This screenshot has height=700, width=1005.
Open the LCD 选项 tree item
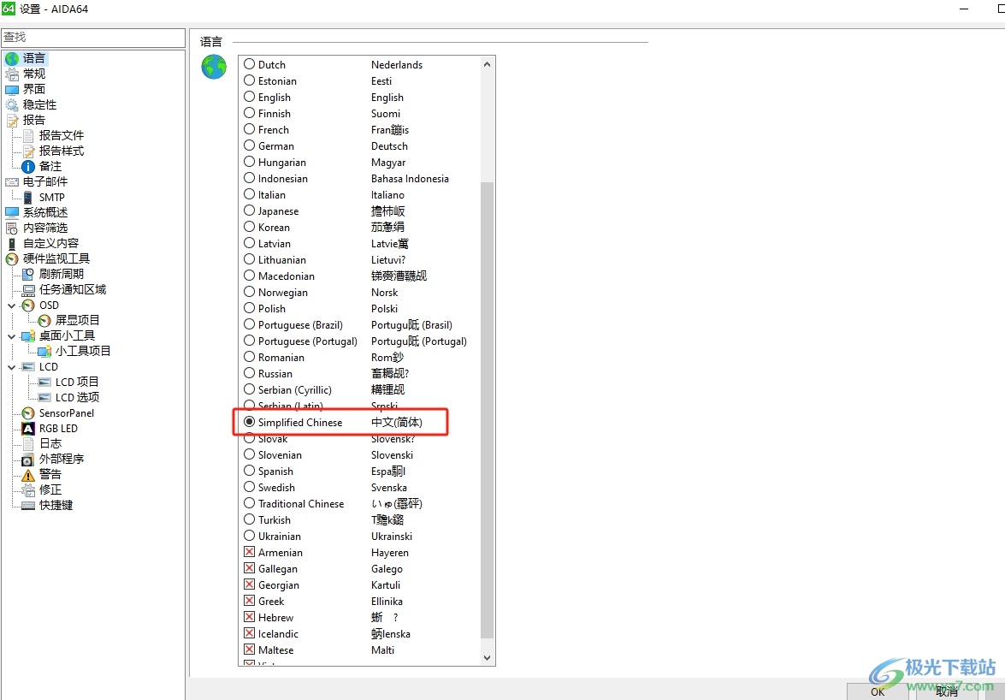[77, 397]
